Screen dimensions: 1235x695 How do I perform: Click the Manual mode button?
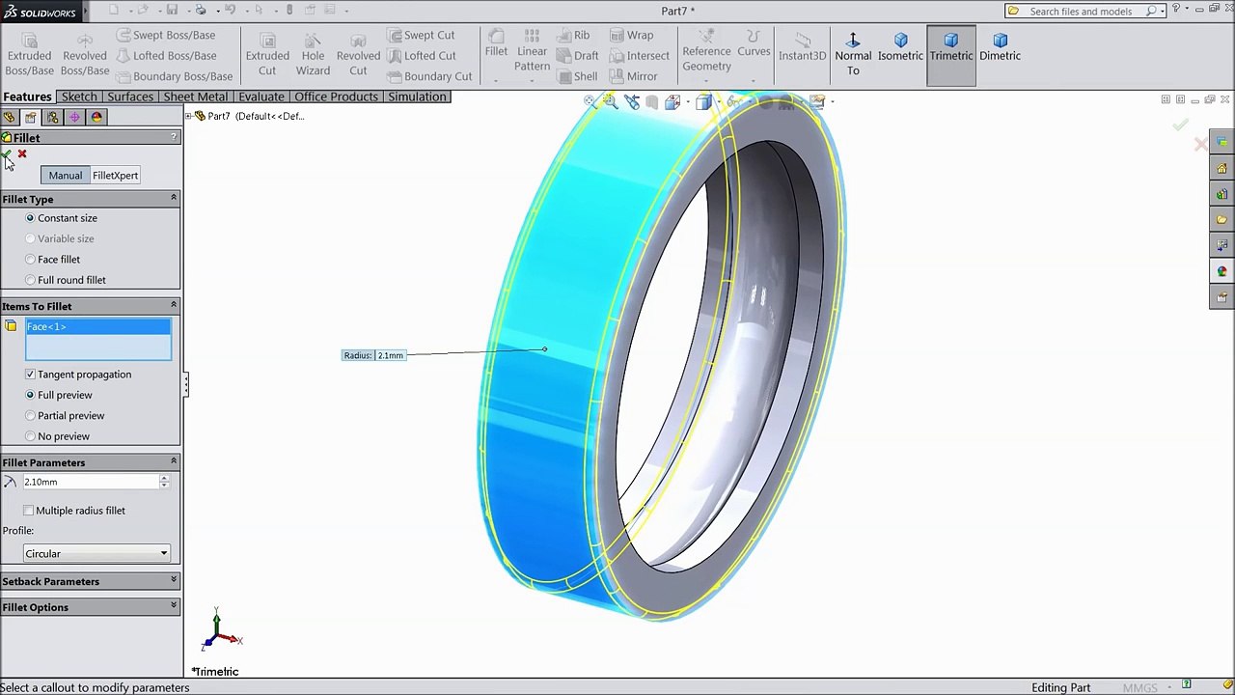coord(66,176)
